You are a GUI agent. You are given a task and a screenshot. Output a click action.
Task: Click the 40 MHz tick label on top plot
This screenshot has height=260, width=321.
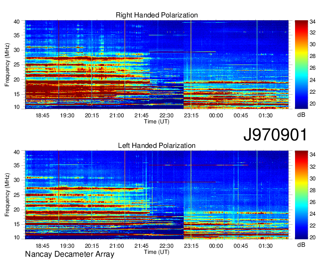tap(17, 22)
